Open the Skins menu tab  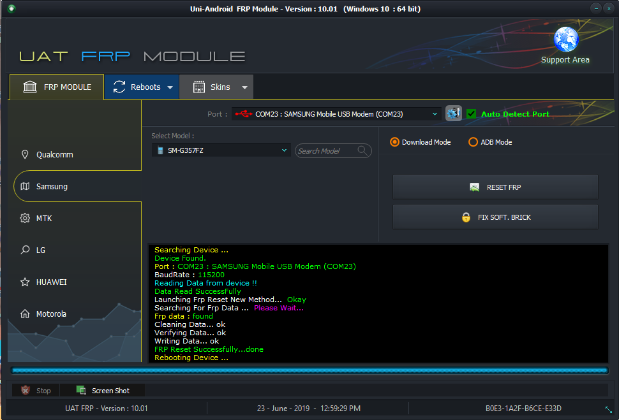(x=216, y=87)
